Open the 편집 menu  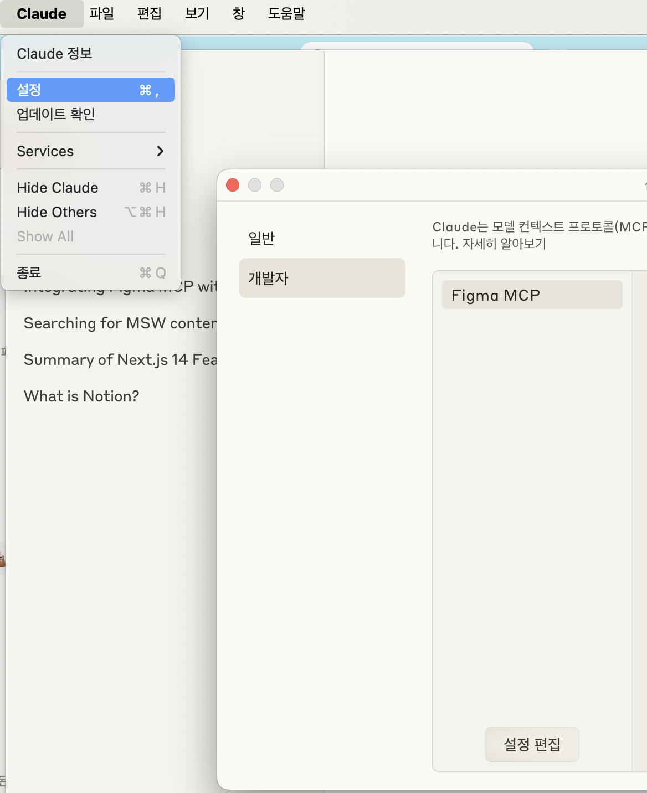point(150,13)
